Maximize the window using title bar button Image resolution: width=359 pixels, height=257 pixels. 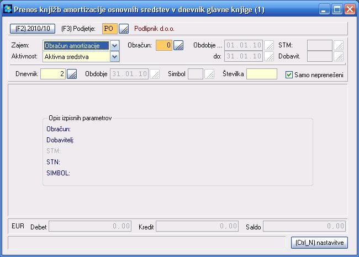[x=337, y=9]
